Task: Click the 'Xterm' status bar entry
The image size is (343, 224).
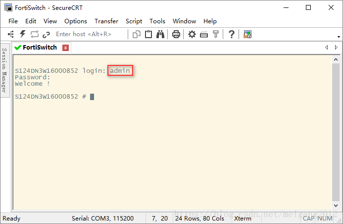Action: [x=243, y=219]
